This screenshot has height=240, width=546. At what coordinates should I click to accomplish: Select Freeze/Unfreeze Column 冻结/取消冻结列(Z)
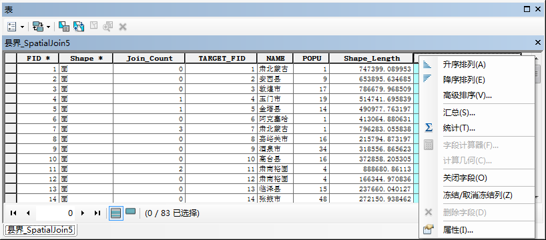point(477,195)
